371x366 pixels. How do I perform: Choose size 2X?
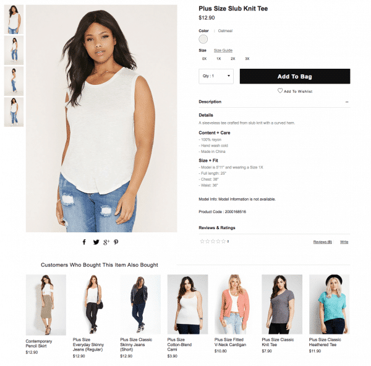pos(233,59)
